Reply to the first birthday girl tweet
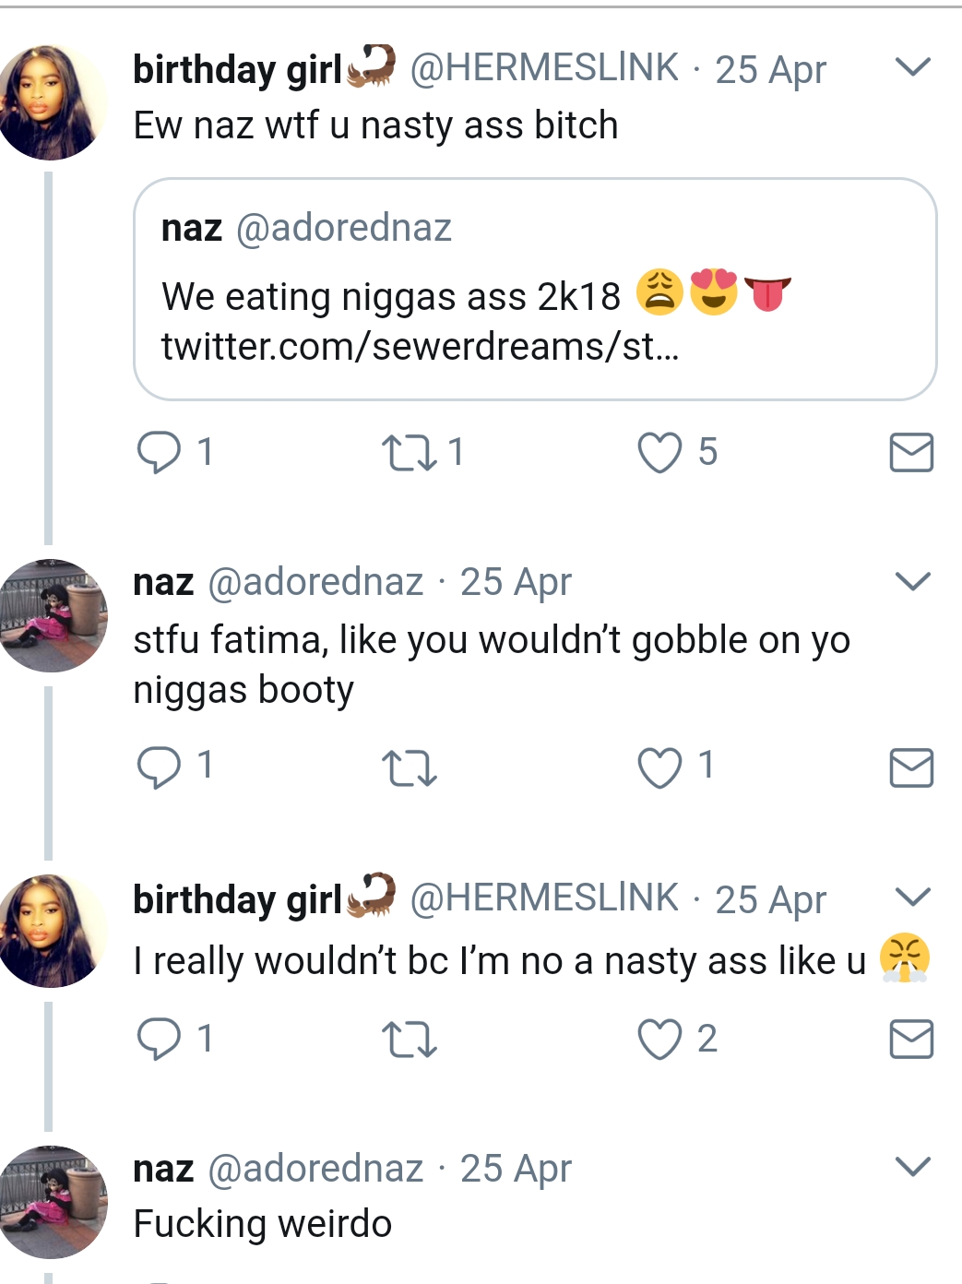This screenshot has width=962, height=1284. pos(160,453)
